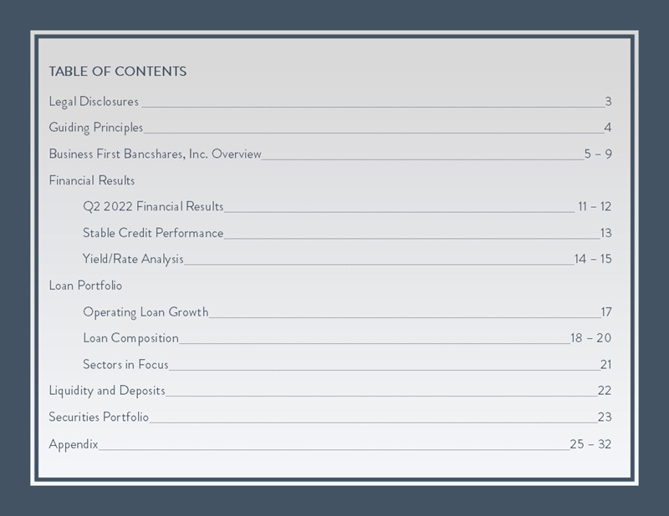The image size is (669, 516).
Task: Click the Financial Results section heading
Action: pyautogui.click(x=91, y=180)
